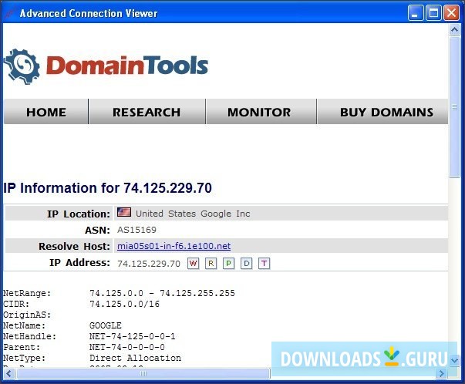The width and height of the screenshot is (465, 384).
Task: Click the 'United States Google Inc' location text
Action: click(x=193, y=214)
